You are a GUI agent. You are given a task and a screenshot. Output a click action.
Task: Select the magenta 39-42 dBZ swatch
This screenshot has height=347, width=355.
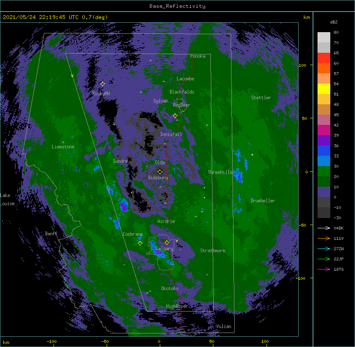coord(324,130)
